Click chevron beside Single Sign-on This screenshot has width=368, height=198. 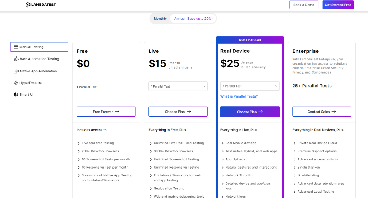click(x=295, y=168)
